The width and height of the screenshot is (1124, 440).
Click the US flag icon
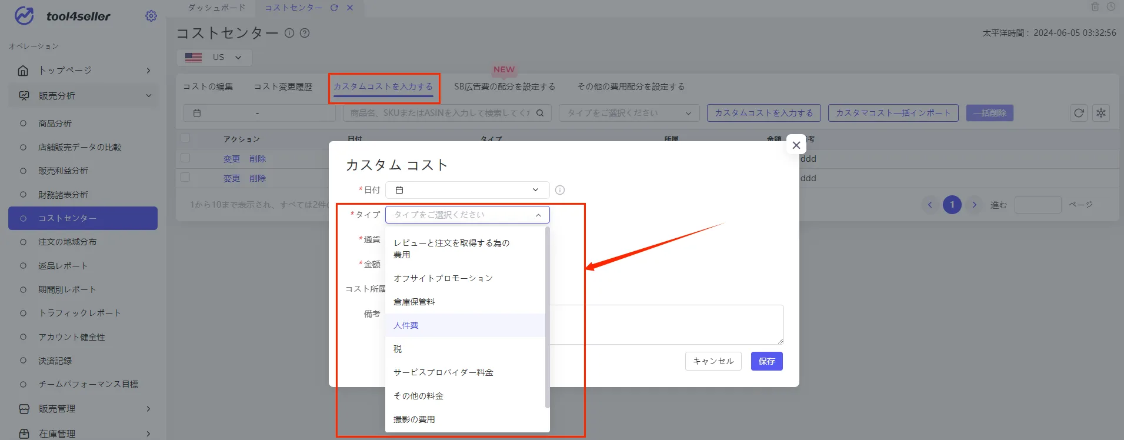[194, 58]
